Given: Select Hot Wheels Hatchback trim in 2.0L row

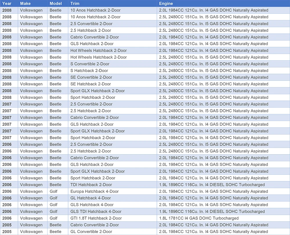Looking at the screenshot, I should click(113, 50).
